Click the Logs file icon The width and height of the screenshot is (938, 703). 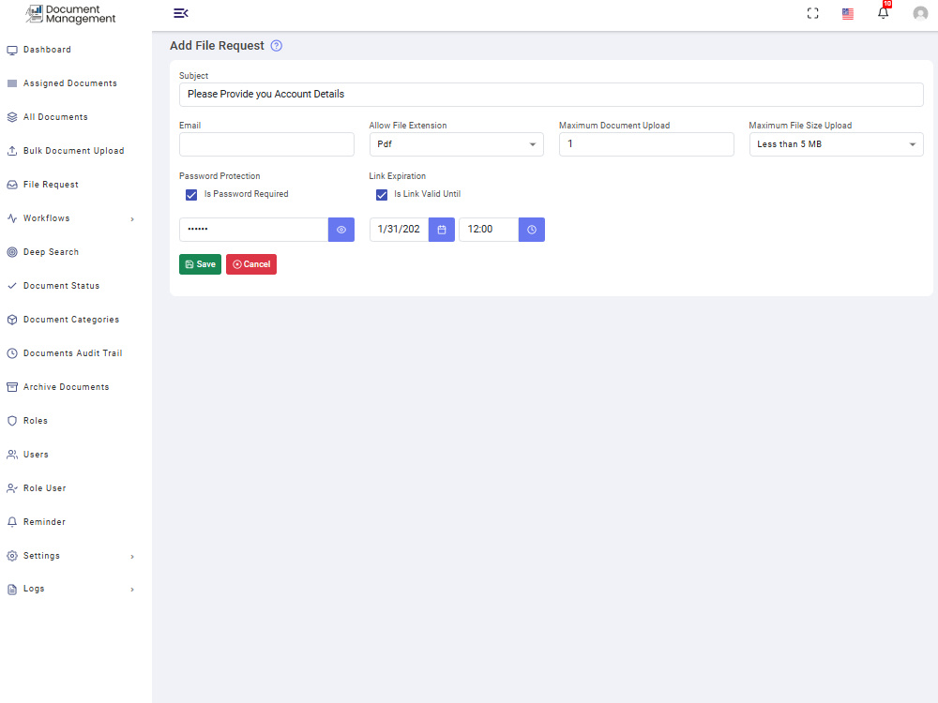click(x=12, y=590)
